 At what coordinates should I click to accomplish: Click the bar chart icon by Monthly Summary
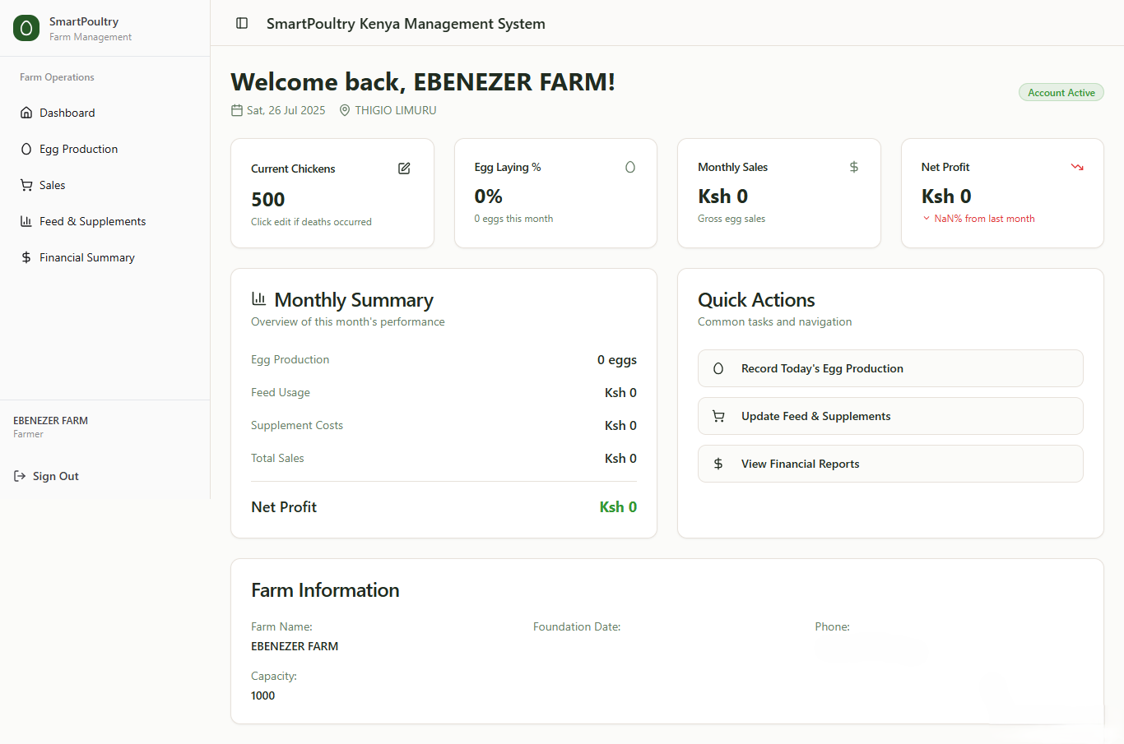(x=259, y=299)
